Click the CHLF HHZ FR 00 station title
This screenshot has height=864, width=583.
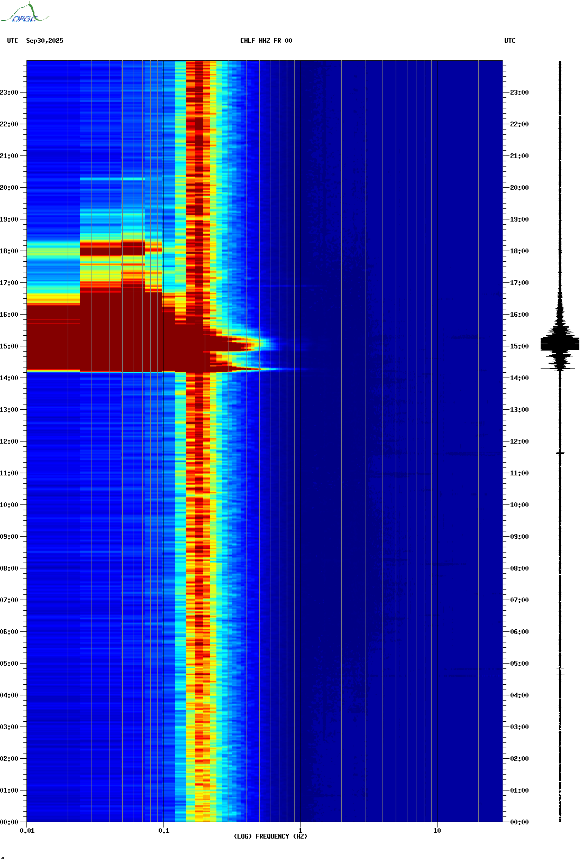pyautogui.click(x=266, y=41)
